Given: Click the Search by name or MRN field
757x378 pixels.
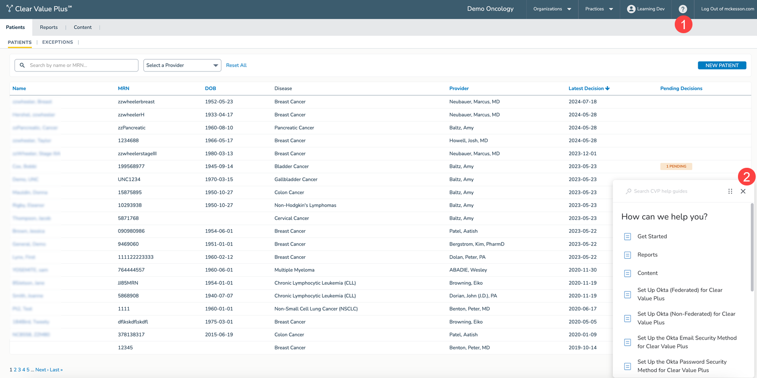Looking at the screenshot, I should point(82,65).
